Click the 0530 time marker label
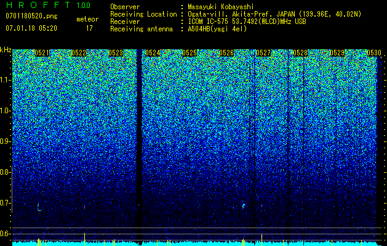387x246 pixels. pos(374,53)
